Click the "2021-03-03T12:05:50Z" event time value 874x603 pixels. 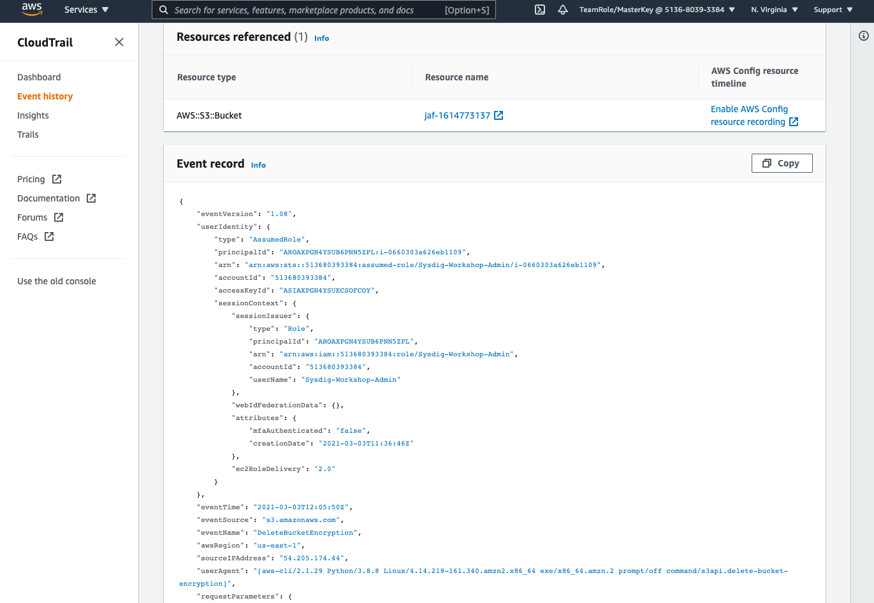pyautogui.click(x=302, y=507)
